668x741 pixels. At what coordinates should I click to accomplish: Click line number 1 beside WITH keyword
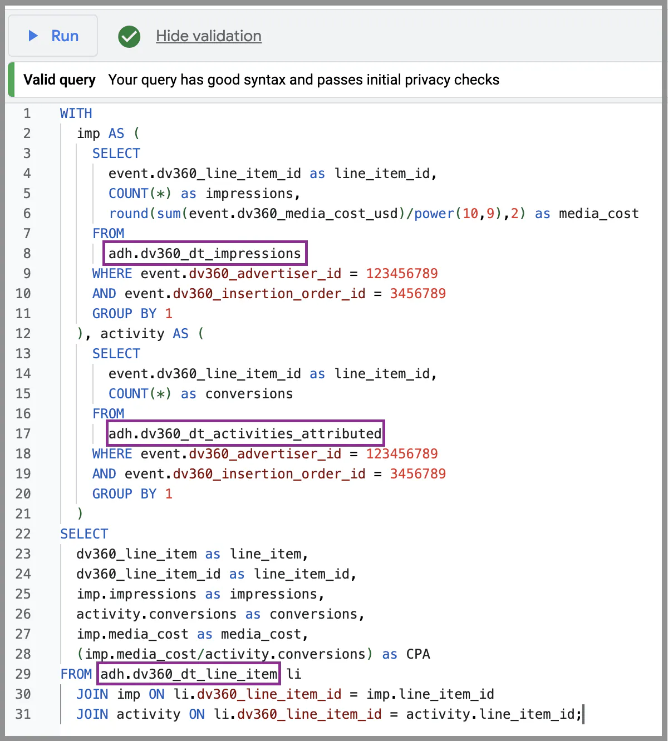pyautogui.click(x=27, y=113)
